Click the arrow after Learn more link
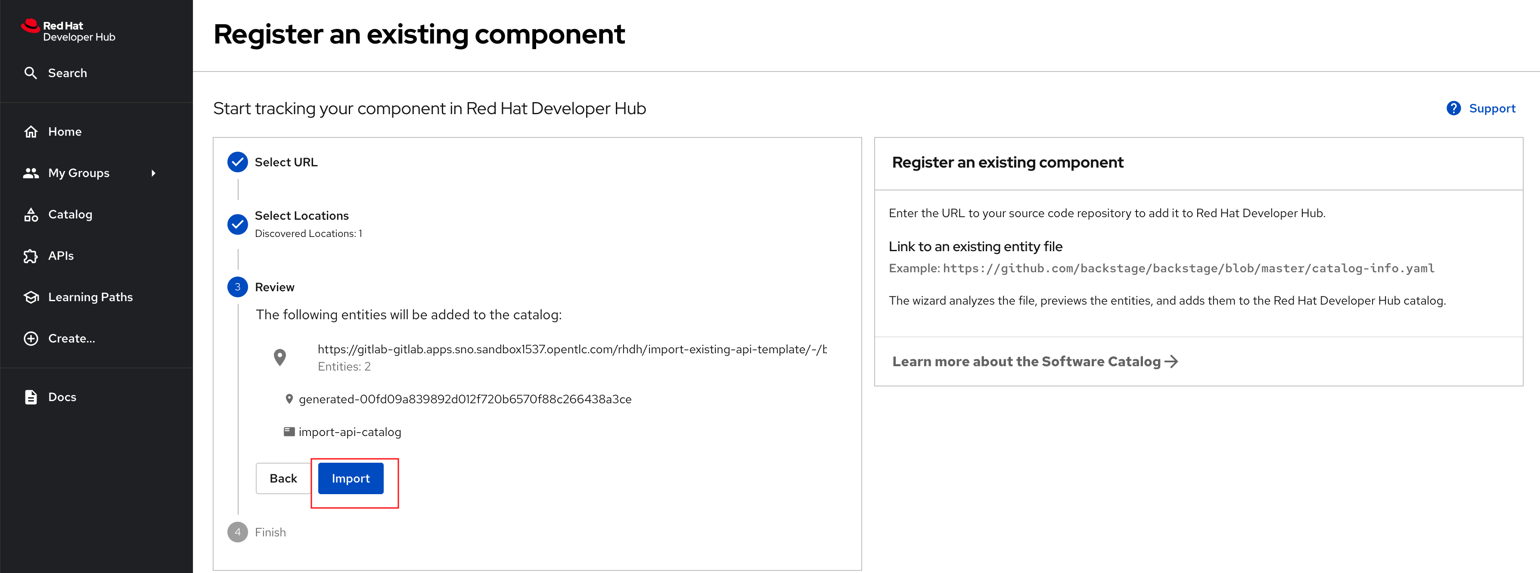The height and width of the screenshot is (573, 1540). coord(1172,361)
